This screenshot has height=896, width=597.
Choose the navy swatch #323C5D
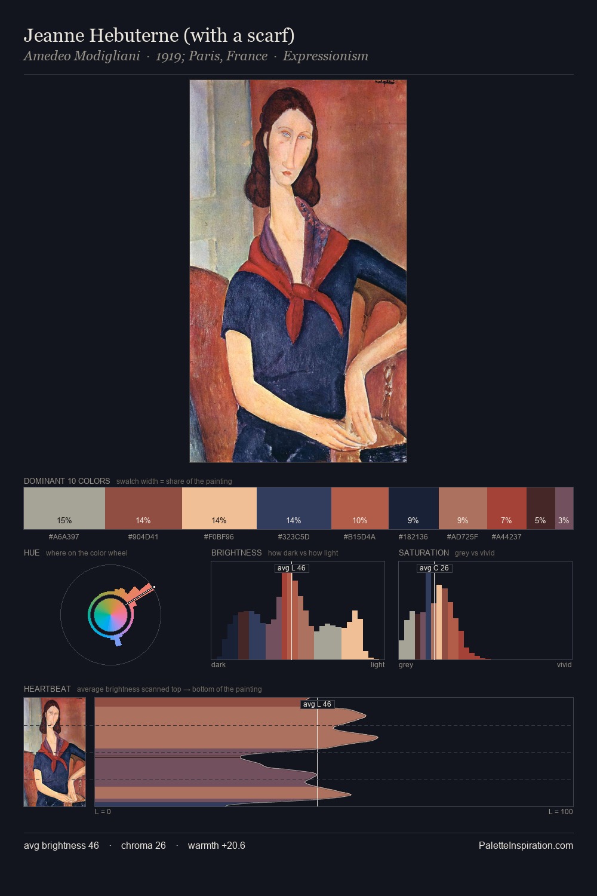click(x=294, y=508)
